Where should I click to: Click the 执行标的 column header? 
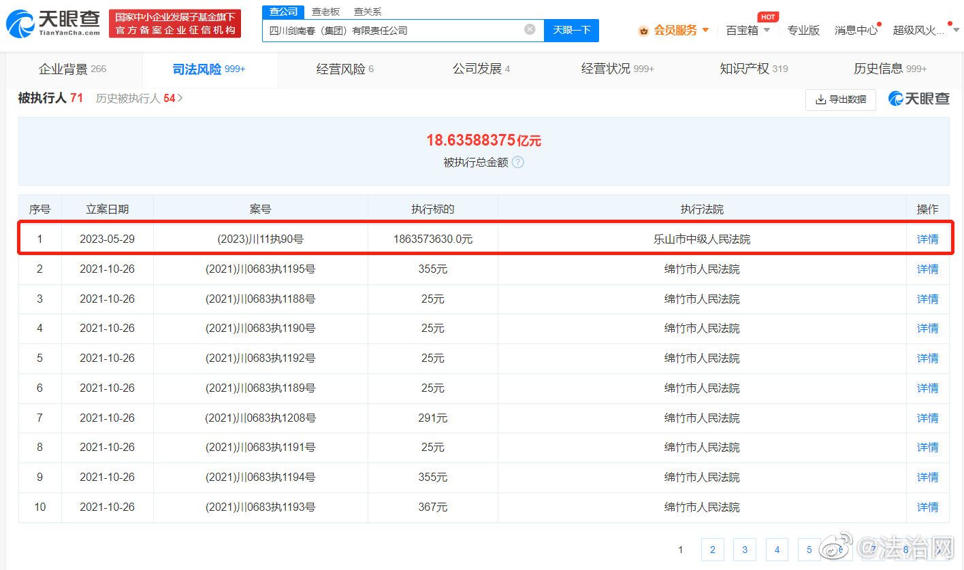tap(433, 209)
